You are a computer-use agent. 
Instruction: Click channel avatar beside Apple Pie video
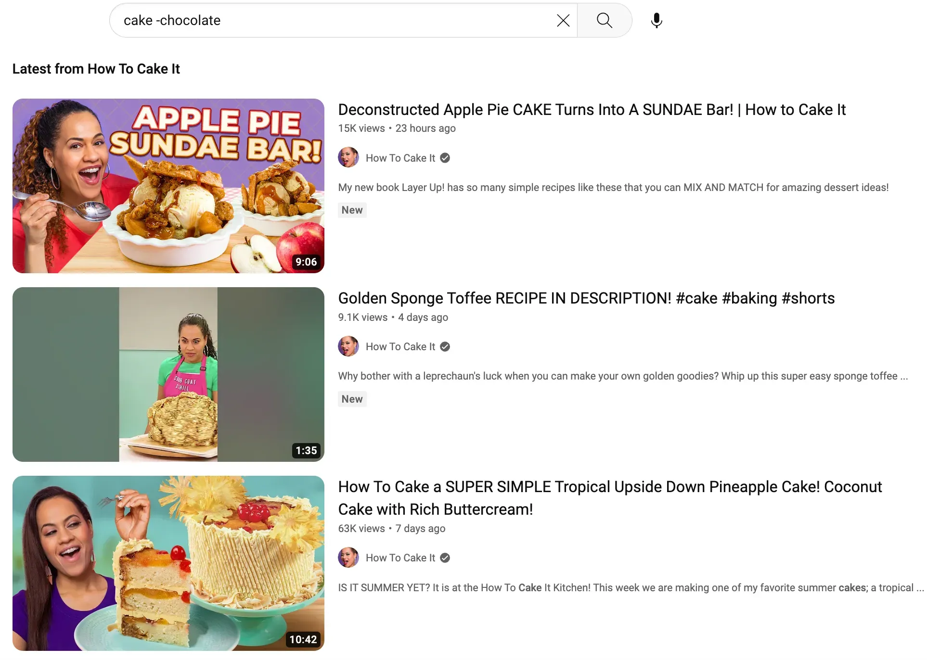coord(348,158)
